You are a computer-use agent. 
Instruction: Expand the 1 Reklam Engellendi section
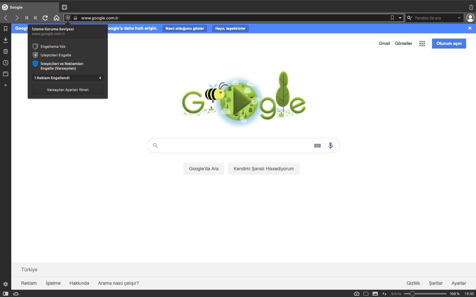(67, 78)
